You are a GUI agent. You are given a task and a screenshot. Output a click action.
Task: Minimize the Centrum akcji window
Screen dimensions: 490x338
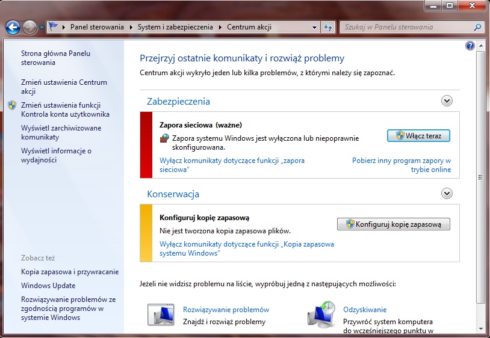click(x=433, y=5)
